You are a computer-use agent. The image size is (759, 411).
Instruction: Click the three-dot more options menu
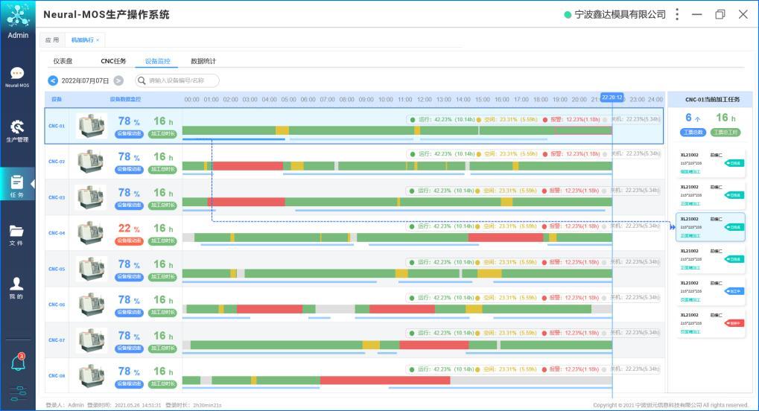point(676,14)
